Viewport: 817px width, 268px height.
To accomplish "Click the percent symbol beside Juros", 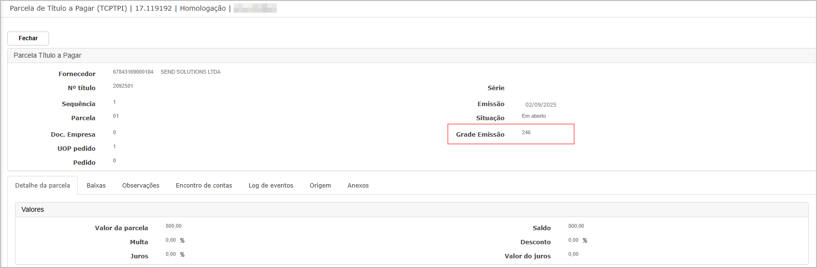I will [182, 255].
